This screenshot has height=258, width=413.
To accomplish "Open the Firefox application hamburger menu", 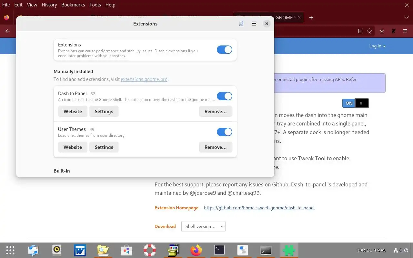I will [x=405, y=31].
